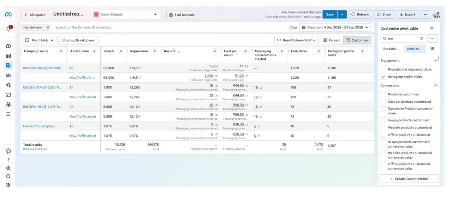Viewport: 452px width, 202px height.
Task: Export the report
Action: pyautogui.click(x=408, y=14)
